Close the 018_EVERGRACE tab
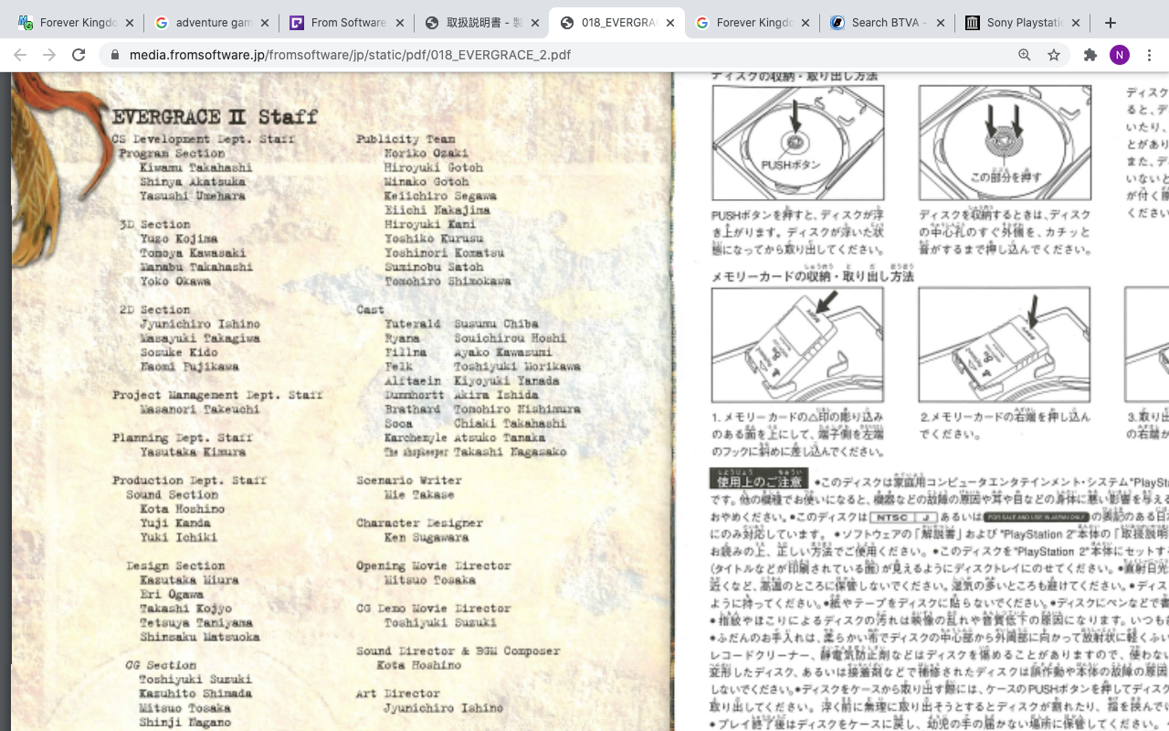The height and width of the screenshot is (731, 1169). (669, 23)
